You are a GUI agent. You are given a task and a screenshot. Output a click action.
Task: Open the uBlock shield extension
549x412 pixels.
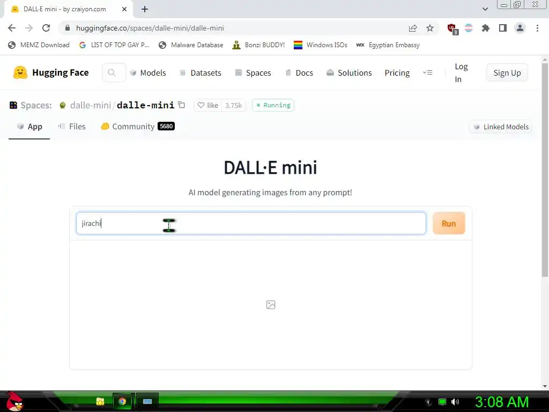[x=452, y=28]
